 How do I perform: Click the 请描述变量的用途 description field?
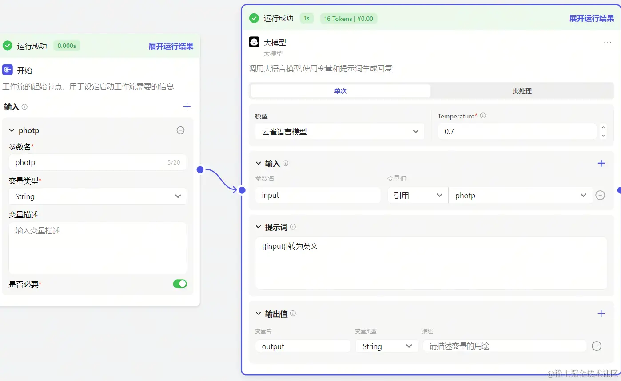point(505,346)
